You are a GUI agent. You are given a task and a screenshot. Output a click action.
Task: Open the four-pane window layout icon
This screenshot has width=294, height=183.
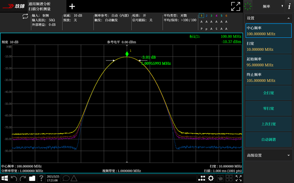tap(229, 178)
